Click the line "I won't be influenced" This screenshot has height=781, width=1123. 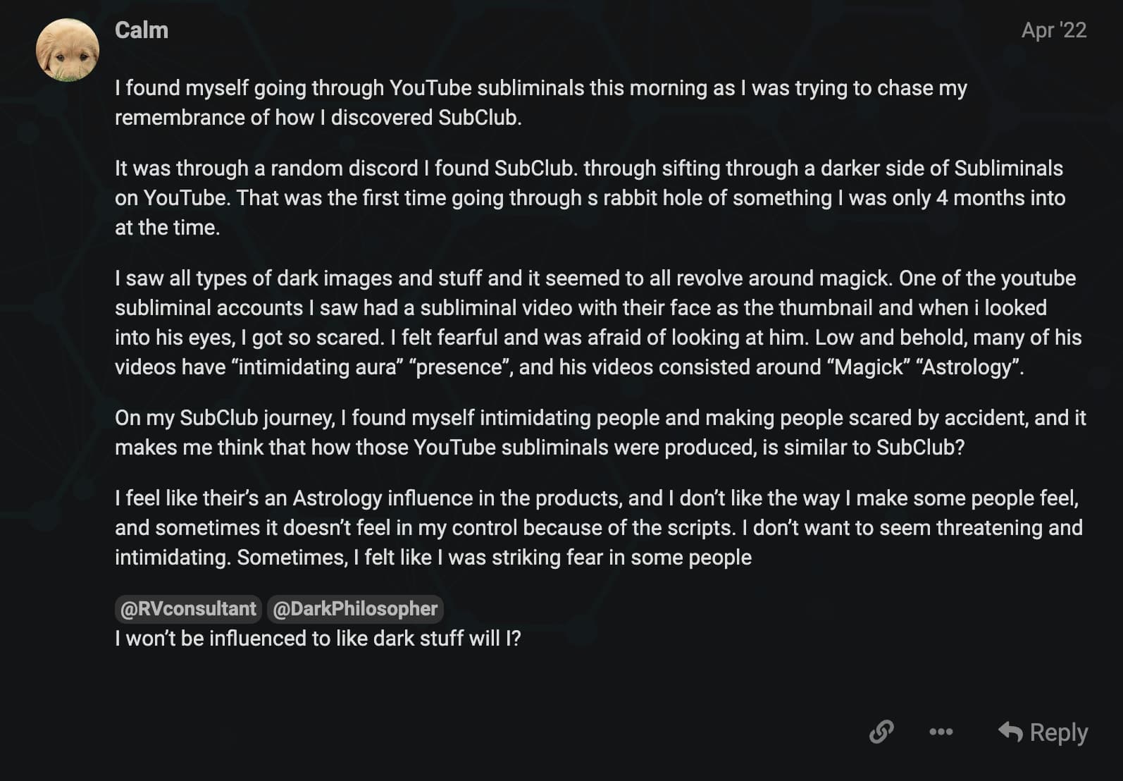(x=318, y=639)
